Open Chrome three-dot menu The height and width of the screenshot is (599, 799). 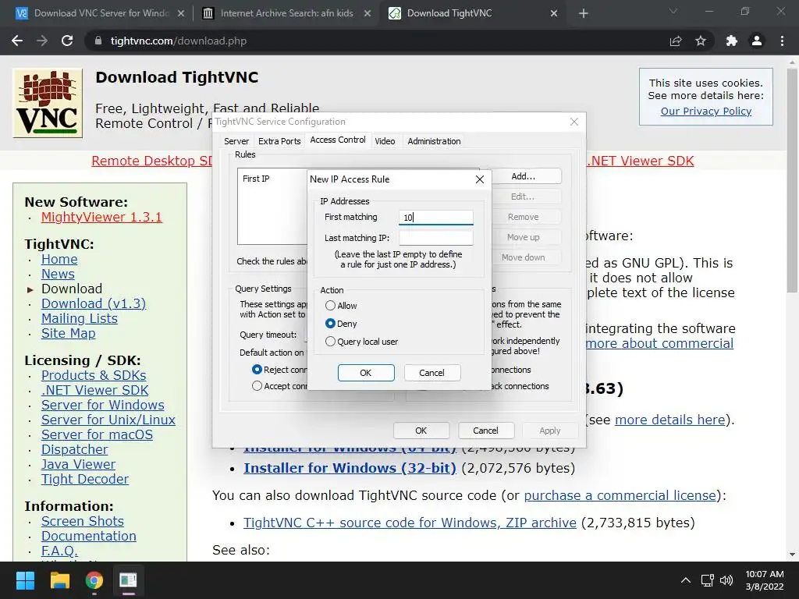pyautogui.click(x=782, y=41)
